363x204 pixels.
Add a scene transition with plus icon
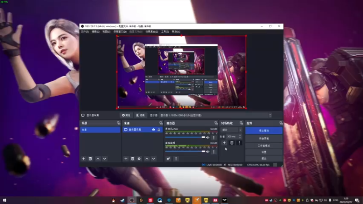pyautogui.click(x=224, y=143)
